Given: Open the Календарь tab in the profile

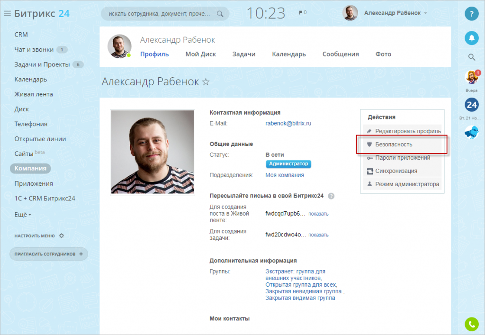Looking at the screenshot, I should pos(289,54).
